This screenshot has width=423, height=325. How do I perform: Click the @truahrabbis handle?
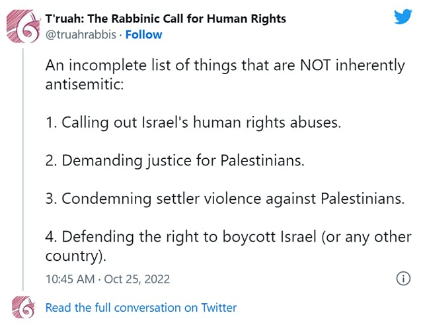pyautogui.click(x=81, y=34)
